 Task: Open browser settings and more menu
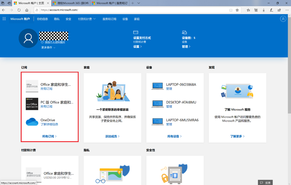(x=286, y=10)
